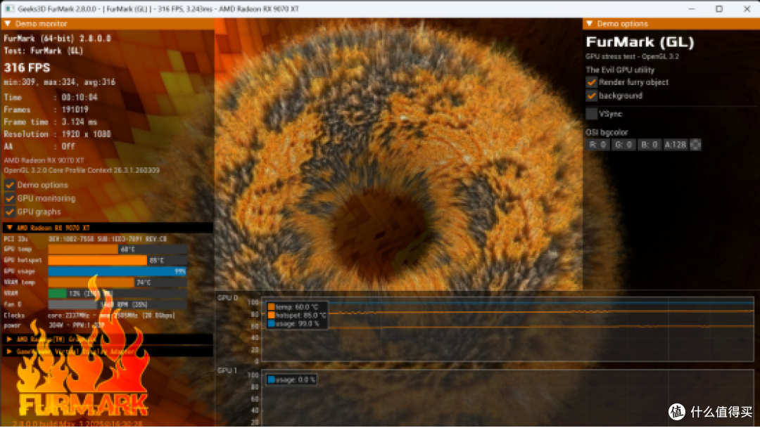The image size is (760, 428).
Task: Click the green VRAM usage bar
Action: tap(57, 293)
